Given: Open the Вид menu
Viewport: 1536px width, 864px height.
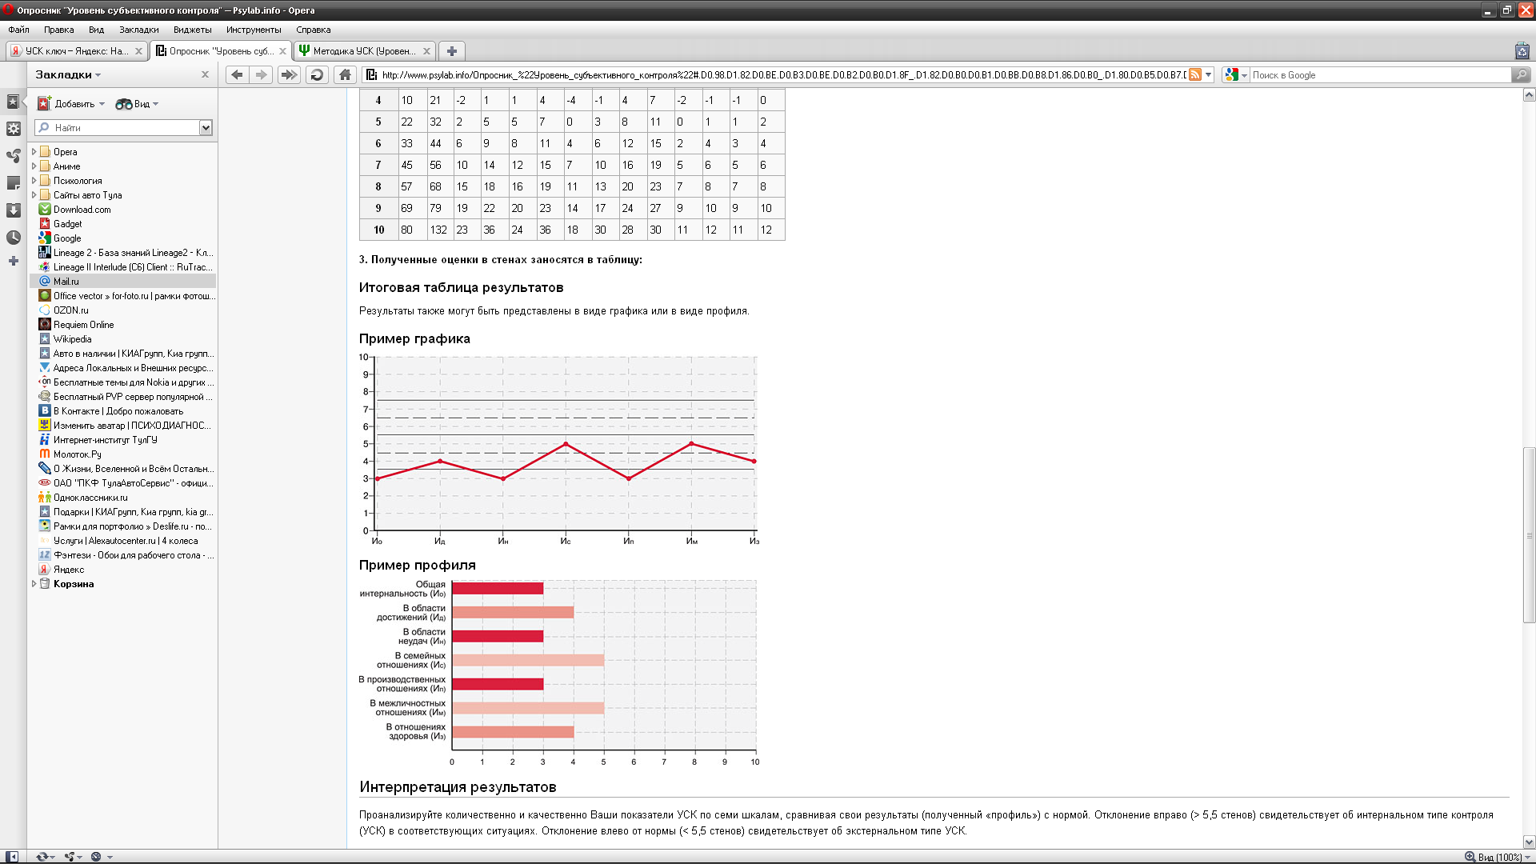Looking at the screenshot, I should pyautogui.click(x=96, y=30).
